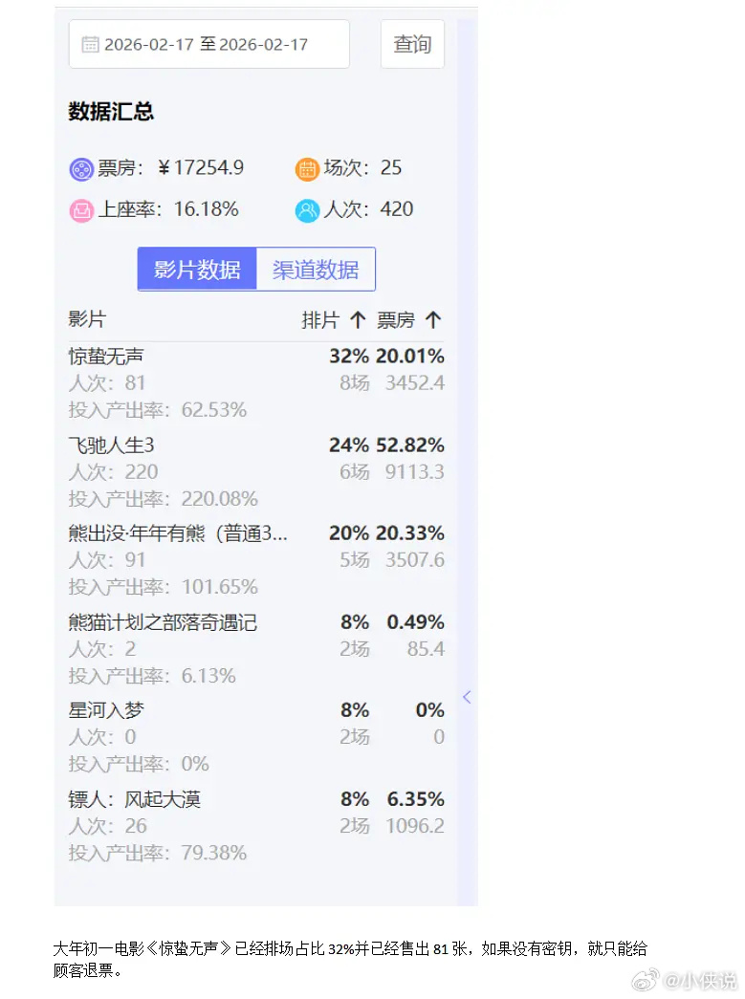Click the 查询 query button

(412, 43)
